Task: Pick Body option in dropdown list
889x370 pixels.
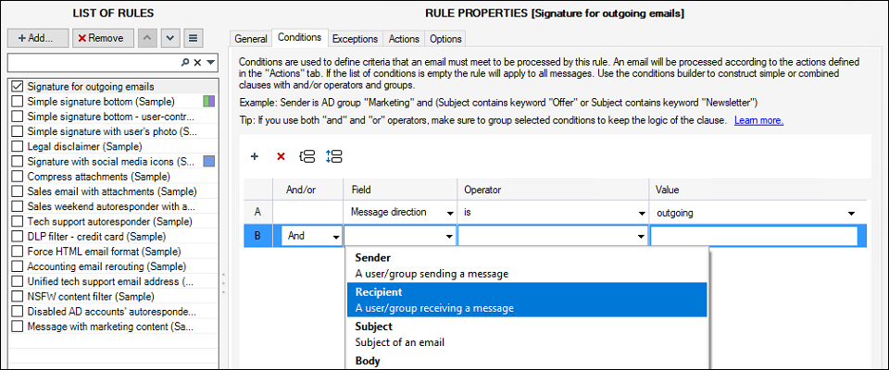Action: click(x=527, y=361)
